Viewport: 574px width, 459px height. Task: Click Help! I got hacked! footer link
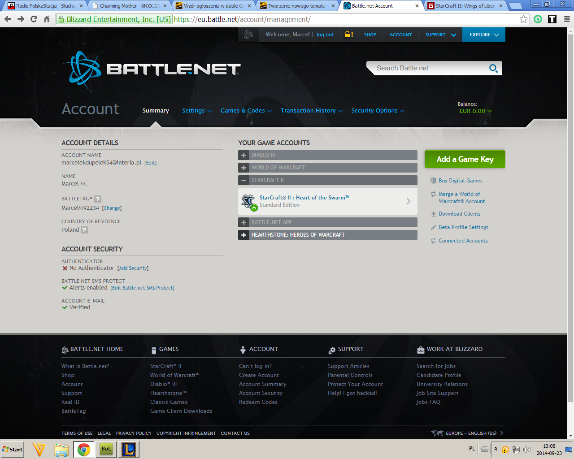352,393
